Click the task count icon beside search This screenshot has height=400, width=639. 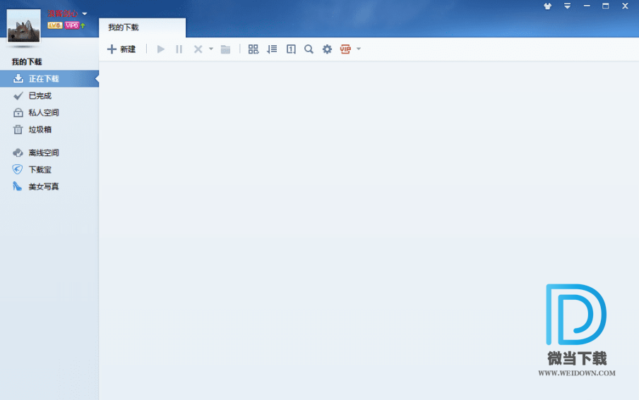point(291,49)
